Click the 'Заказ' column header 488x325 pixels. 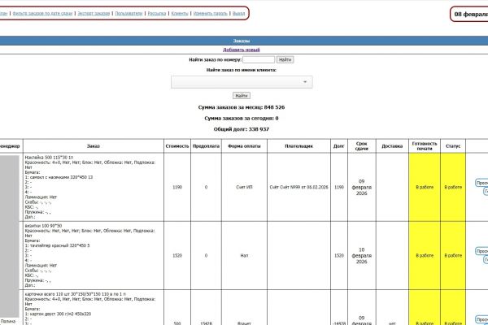click(94, 146)
